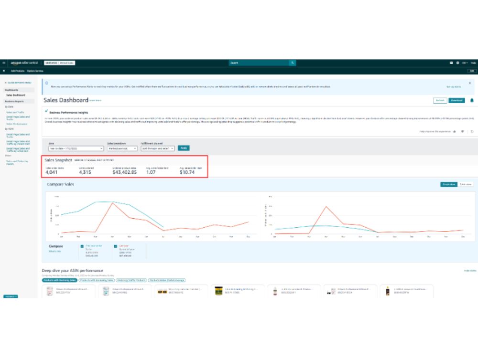478x358 pixels.
Task: Open the Sales breakdown dropdown
Action: (x=122, y=148)
